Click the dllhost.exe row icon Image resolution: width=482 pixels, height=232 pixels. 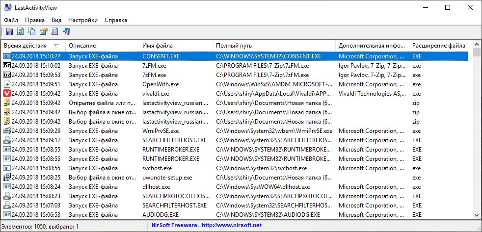click(x=7, y=187)
